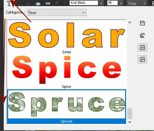
Task: Select the Solar text preset
Action: pyautogui.click(x=67, y=37)
